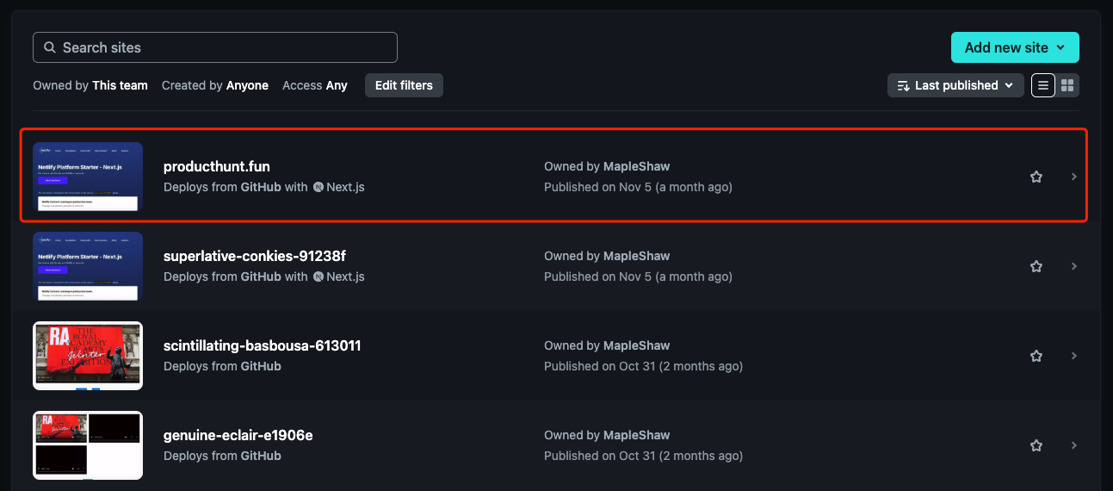Image resolution: width=1113 pixels, height=491 pixels.
Task: Click the Edit filters button
Action: click(404, 85)
